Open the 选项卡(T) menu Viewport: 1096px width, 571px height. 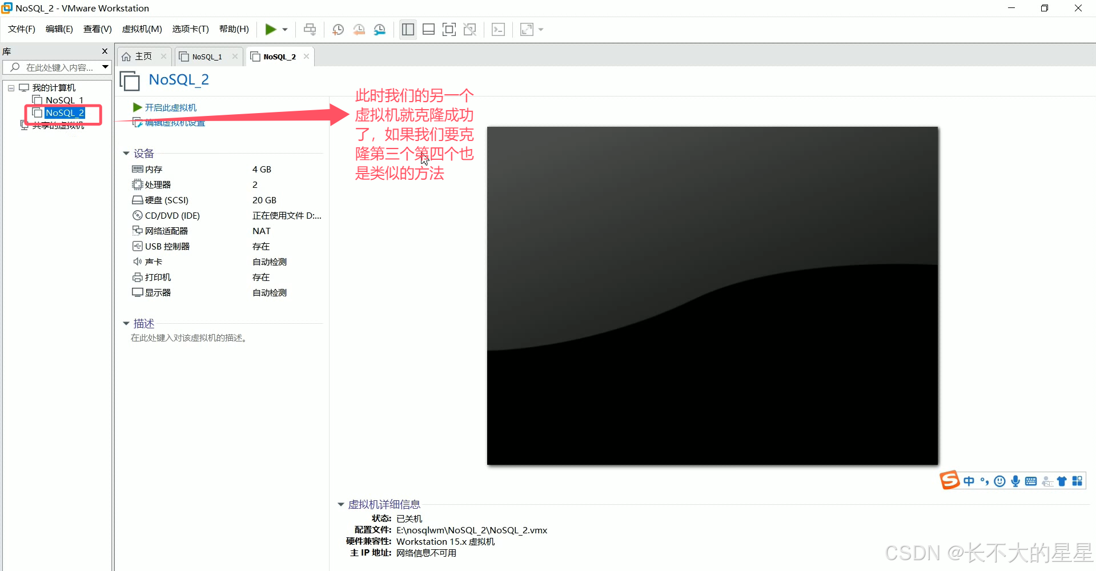point(191,29)
